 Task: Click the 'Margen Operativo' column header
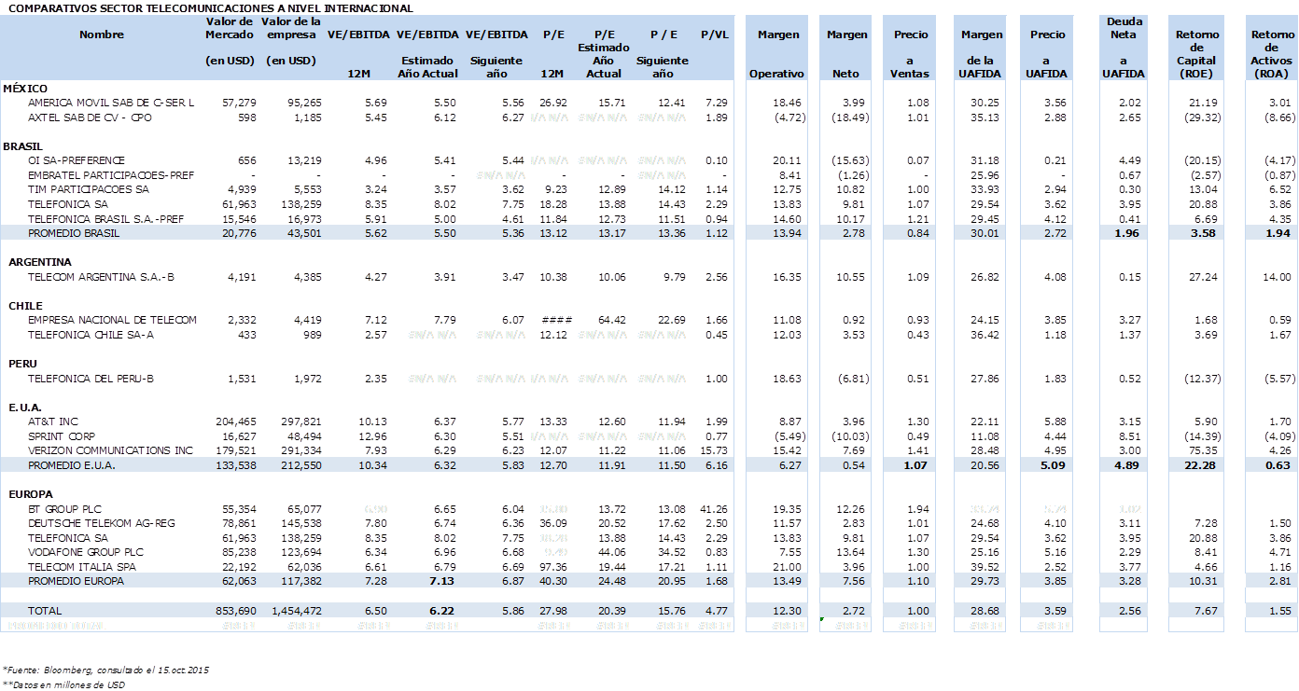click(777, 54)
